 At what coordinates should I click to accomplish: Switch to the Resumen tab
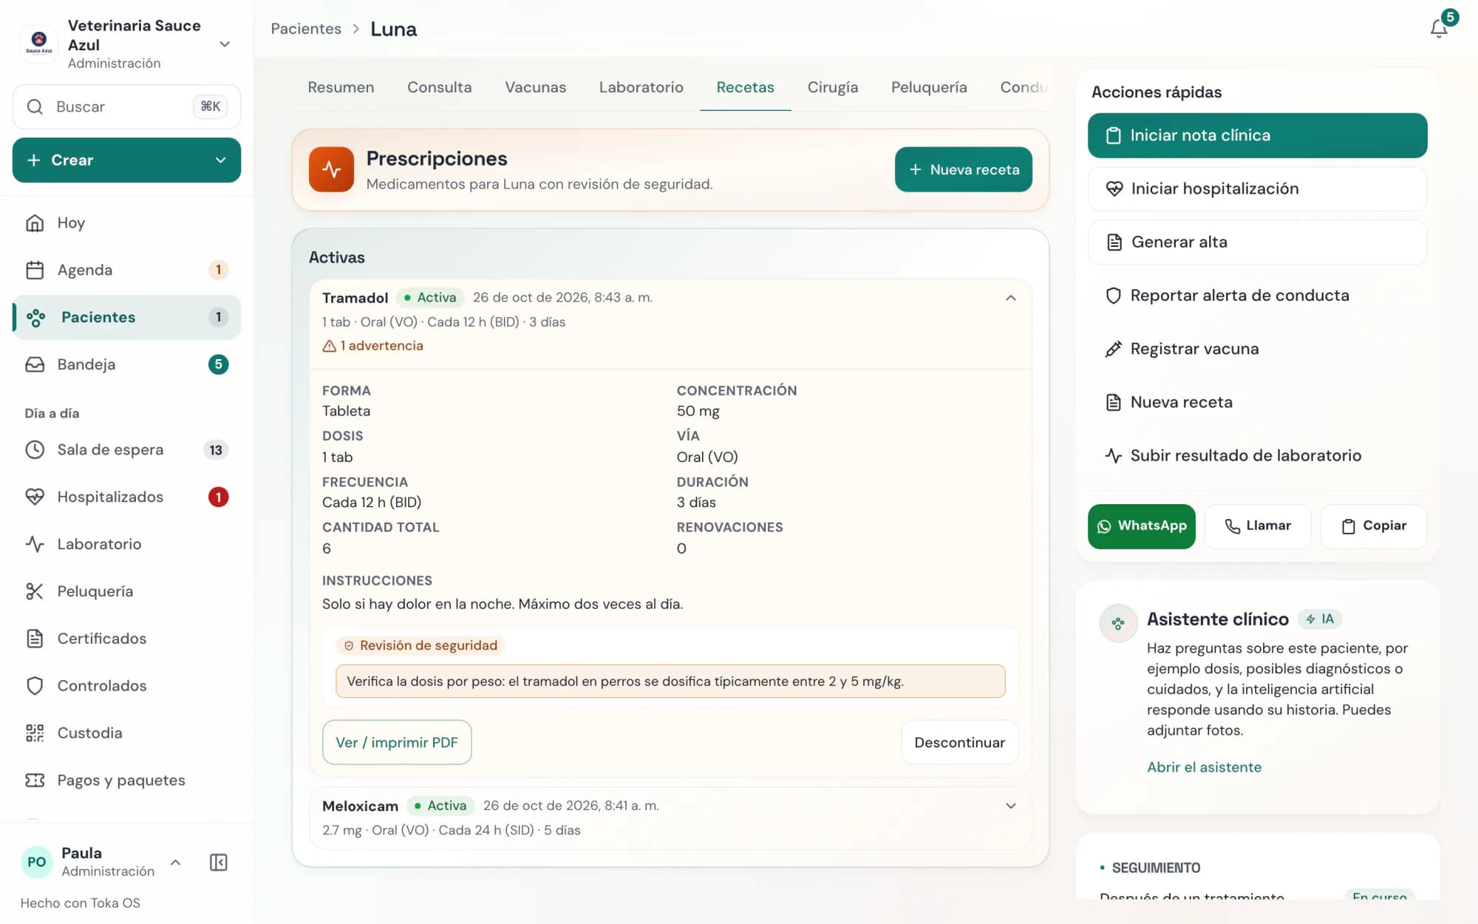(x=341, y=87)
